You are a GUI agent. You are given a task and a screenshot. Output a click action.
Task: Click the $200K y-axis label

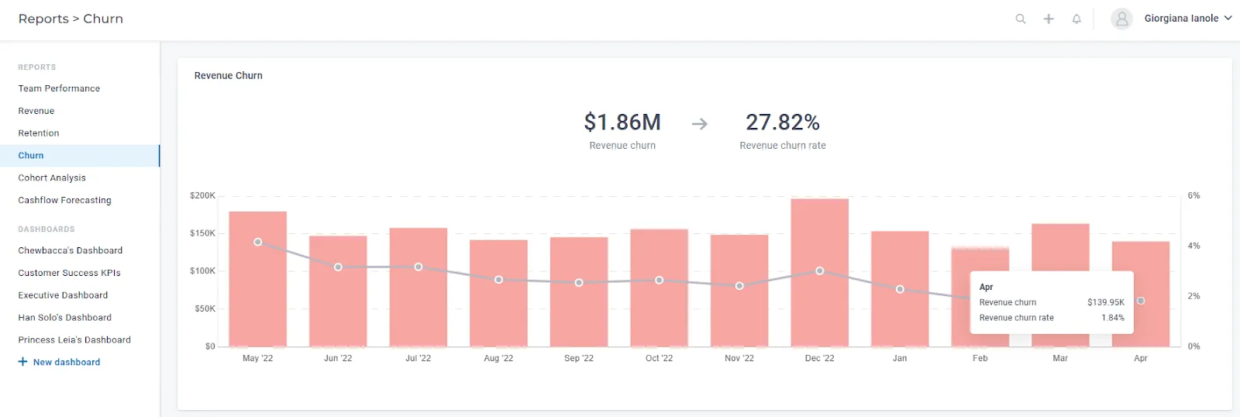click(203, 195)
